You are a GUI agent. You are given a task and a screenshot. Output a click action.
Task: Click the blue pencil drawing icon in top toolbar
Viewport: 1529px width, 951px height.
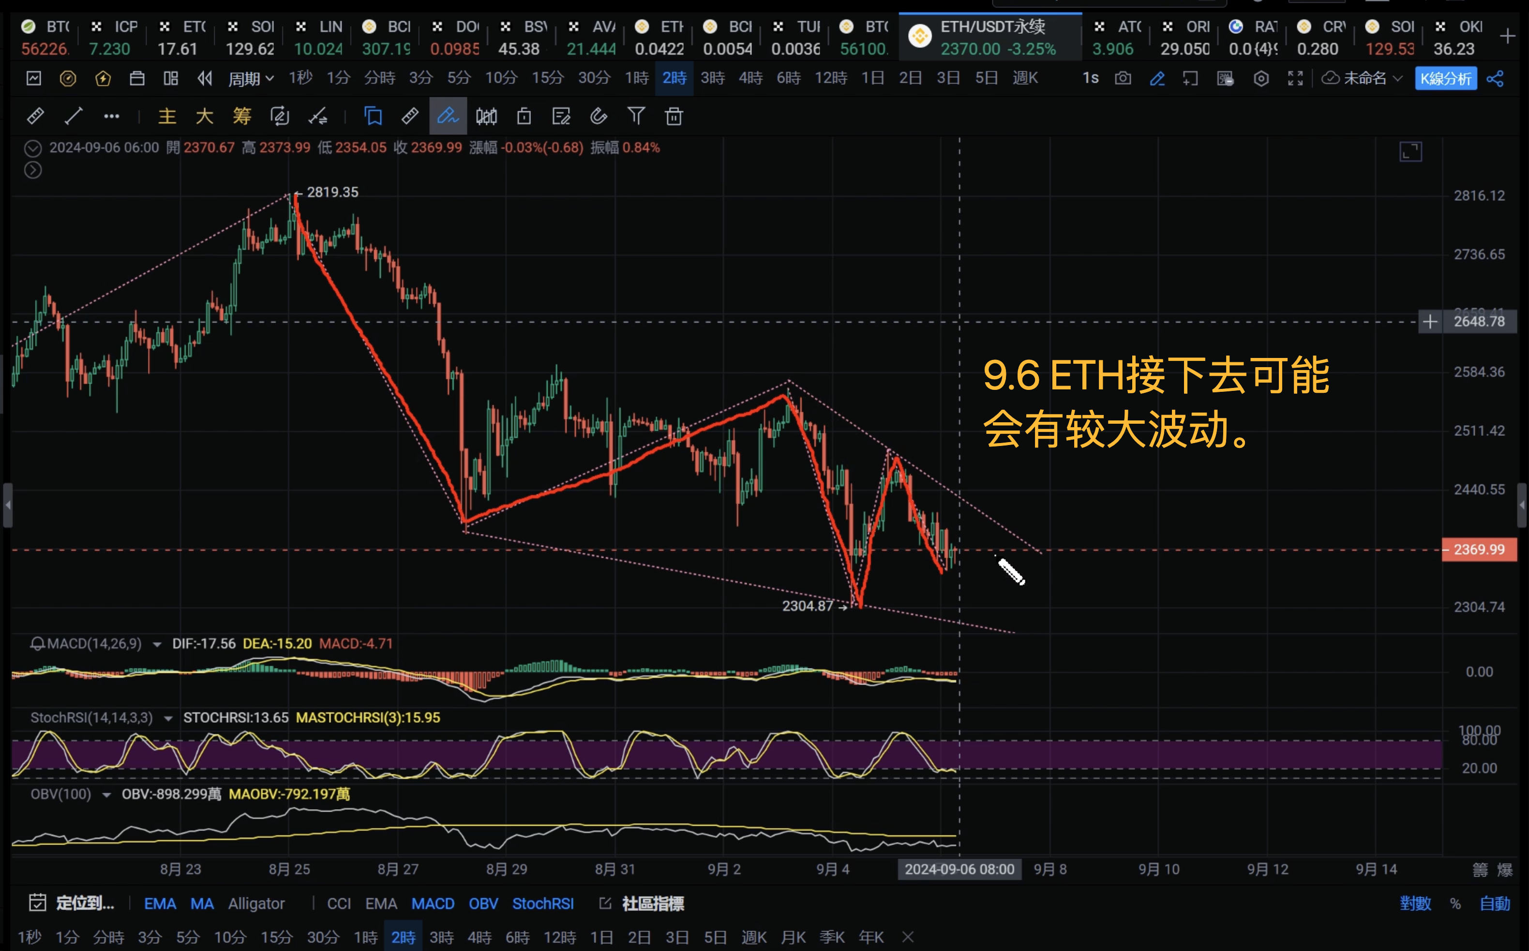1156,78
